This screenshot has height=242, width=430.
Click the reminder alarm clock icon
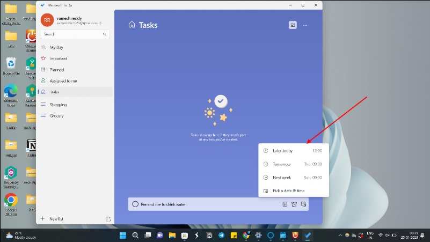click(x=294, y=204)
